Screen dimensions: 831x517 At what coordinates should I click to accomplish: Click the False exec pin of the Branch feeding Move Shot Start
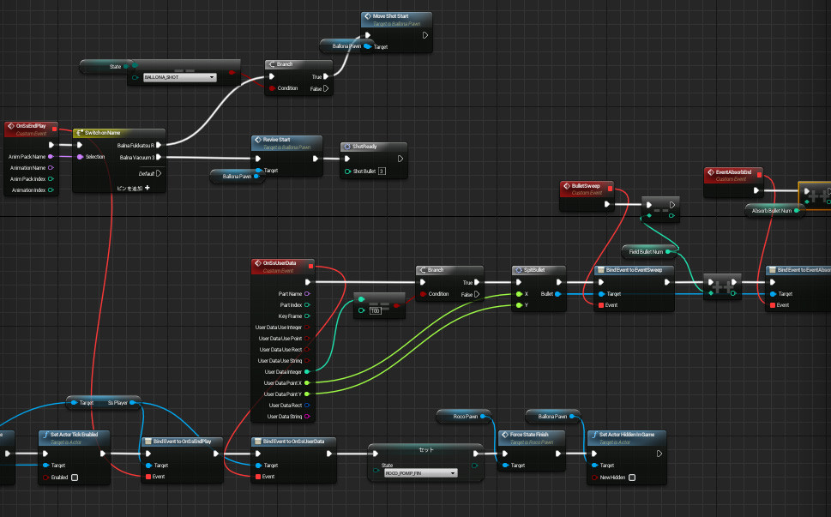(x=326, y=88)
